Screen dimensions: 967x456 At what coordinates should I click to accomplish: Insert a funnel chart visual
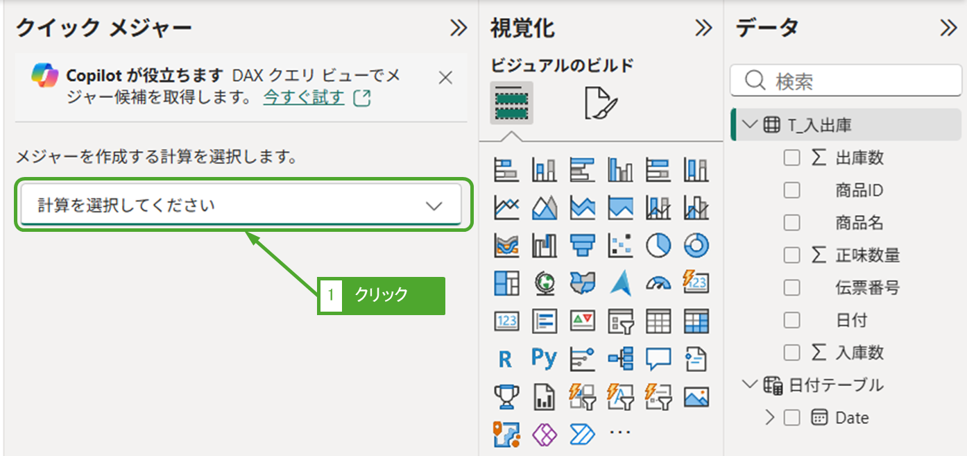581,244
